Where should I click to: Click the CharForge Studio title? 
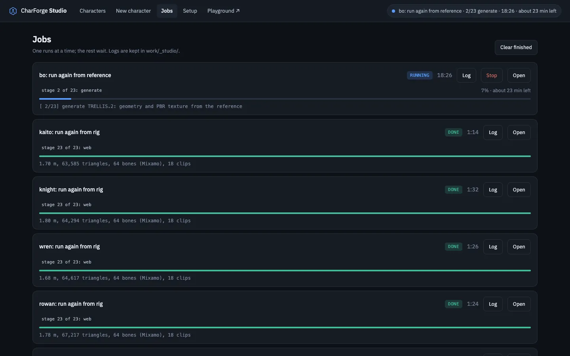(44, 11)
